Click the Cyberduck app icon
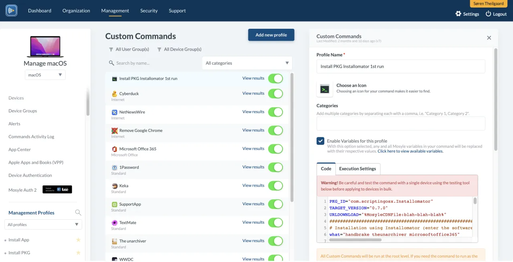 click(115, 94)
